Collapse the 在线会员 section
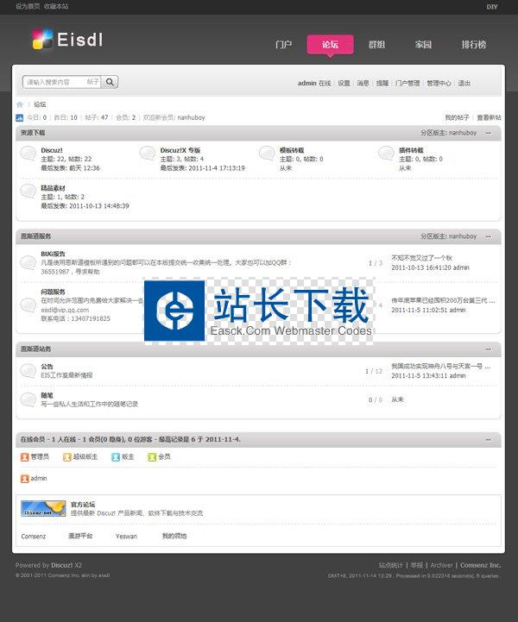Screen dimensions: 518x622 [x=489, y=439]
